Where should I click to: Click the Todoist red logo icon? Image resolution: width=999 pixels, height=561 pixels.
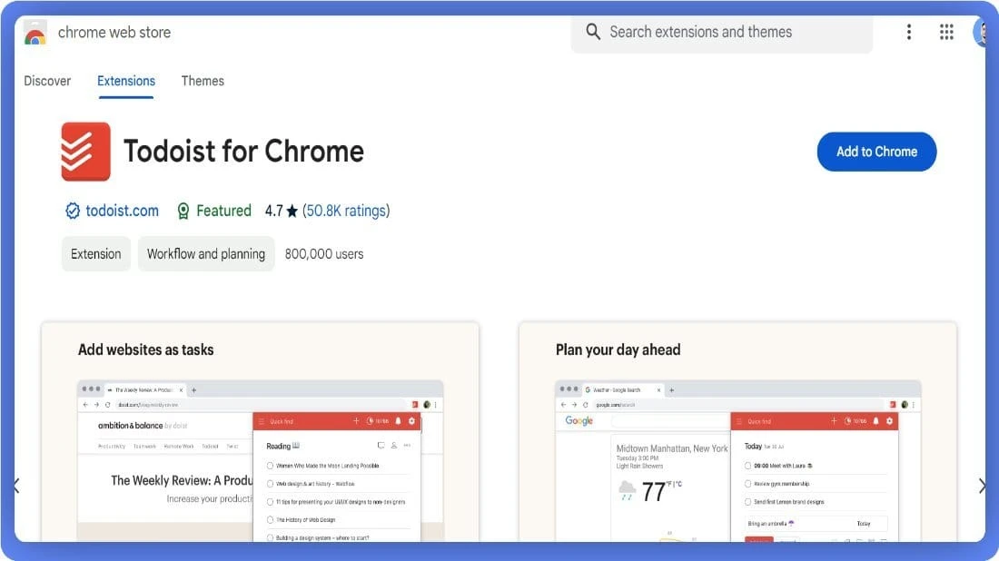tap(86, 152)
